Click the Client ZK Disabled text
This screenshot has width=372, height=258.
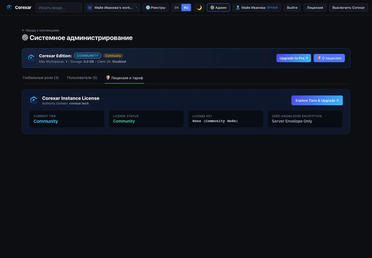click(x=112, y=62)
